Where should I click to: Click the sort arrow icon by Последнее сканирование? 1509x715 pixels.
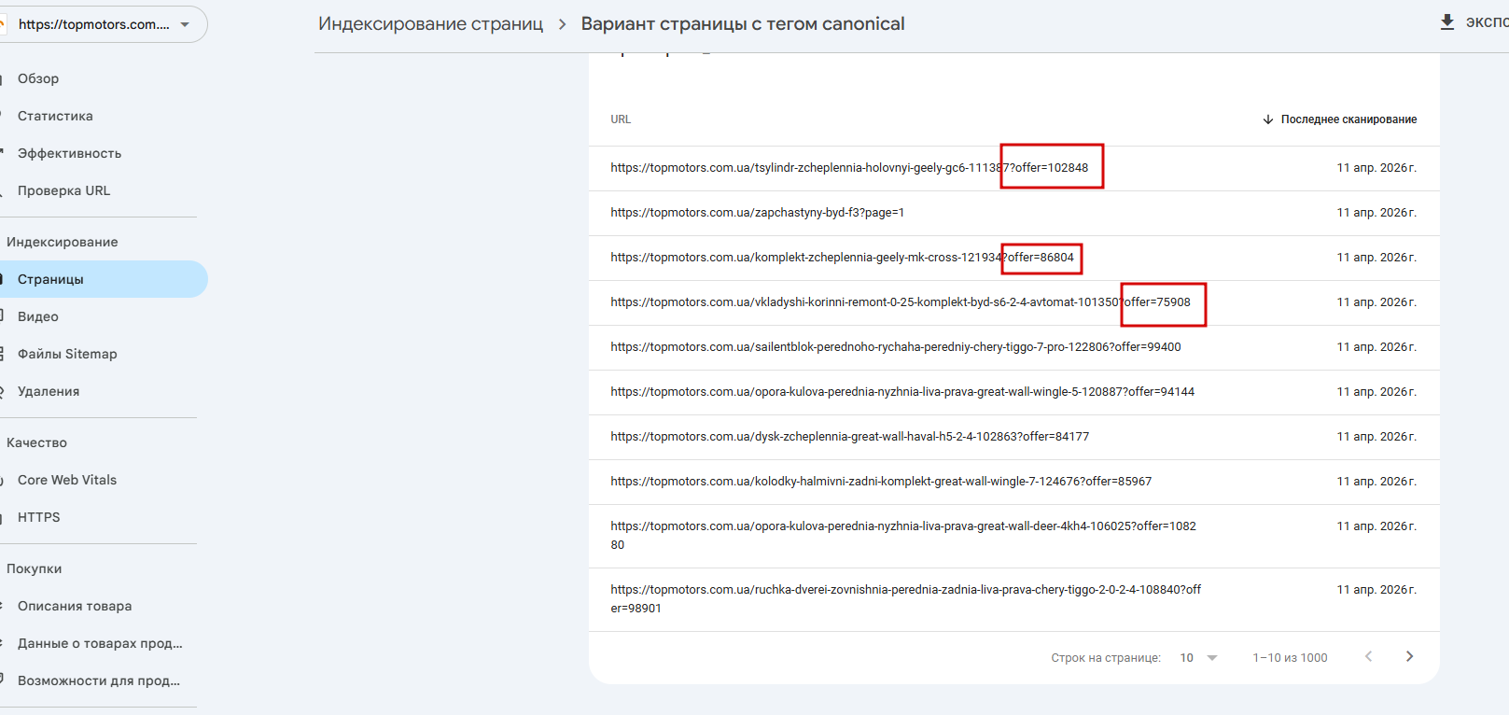click(x=1268, y=119)
